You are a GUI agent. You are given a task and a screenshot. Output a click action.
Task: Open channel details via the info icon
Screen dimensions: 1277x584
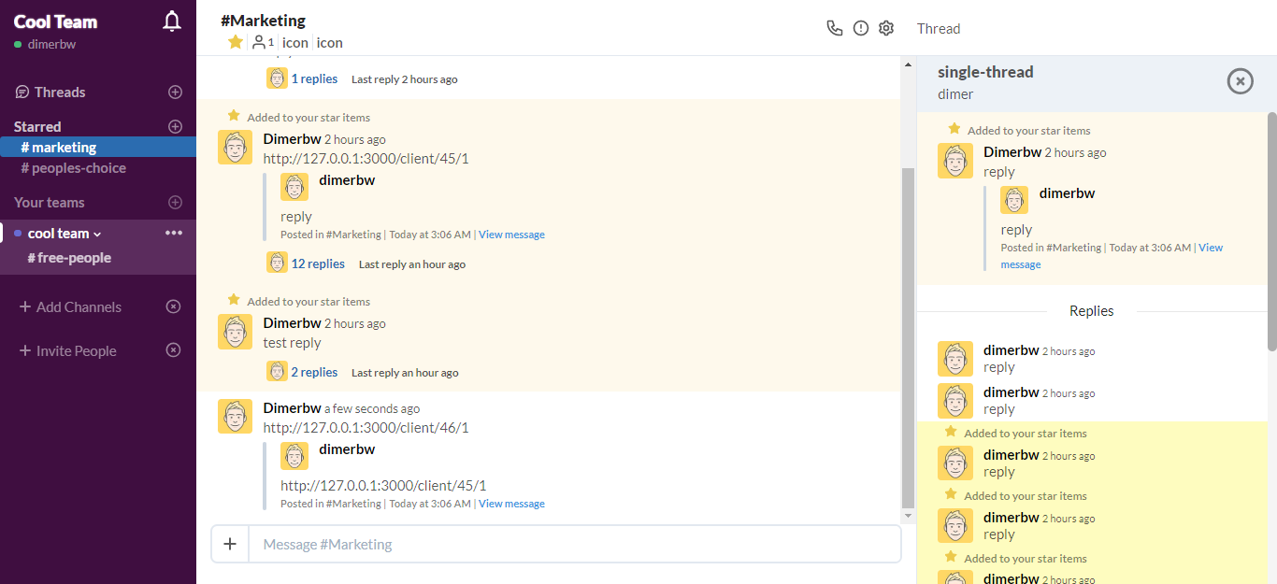coord(860,28)
